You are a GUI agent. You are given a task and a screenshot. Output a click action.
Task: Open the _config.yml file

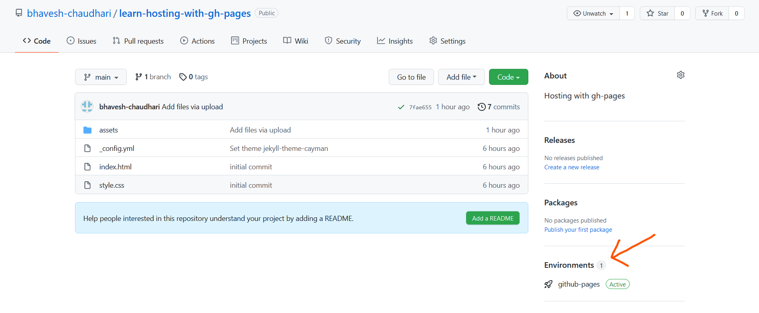click(117, 148)
